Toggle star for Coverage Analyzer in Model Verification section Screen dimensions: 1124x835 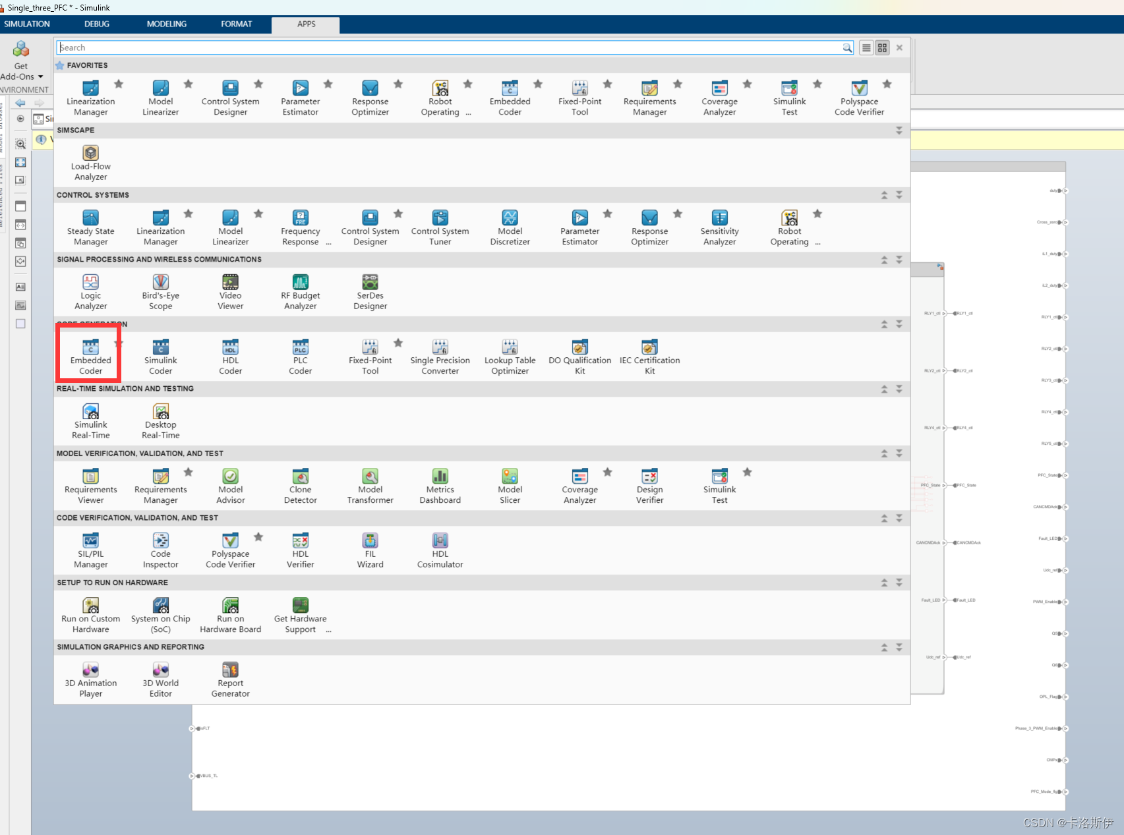[x=608, y=472]
